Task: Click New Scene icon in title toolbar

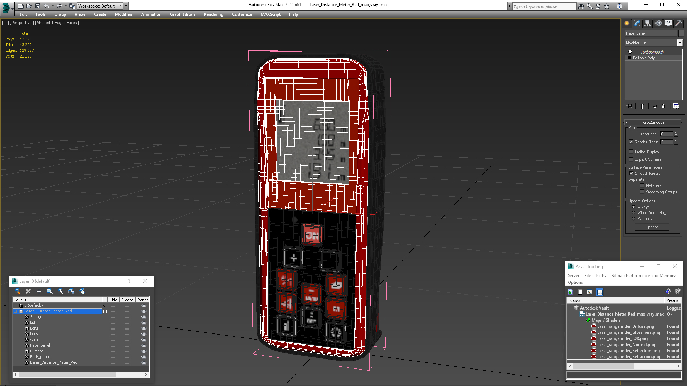Action: [x=21, y=6]
